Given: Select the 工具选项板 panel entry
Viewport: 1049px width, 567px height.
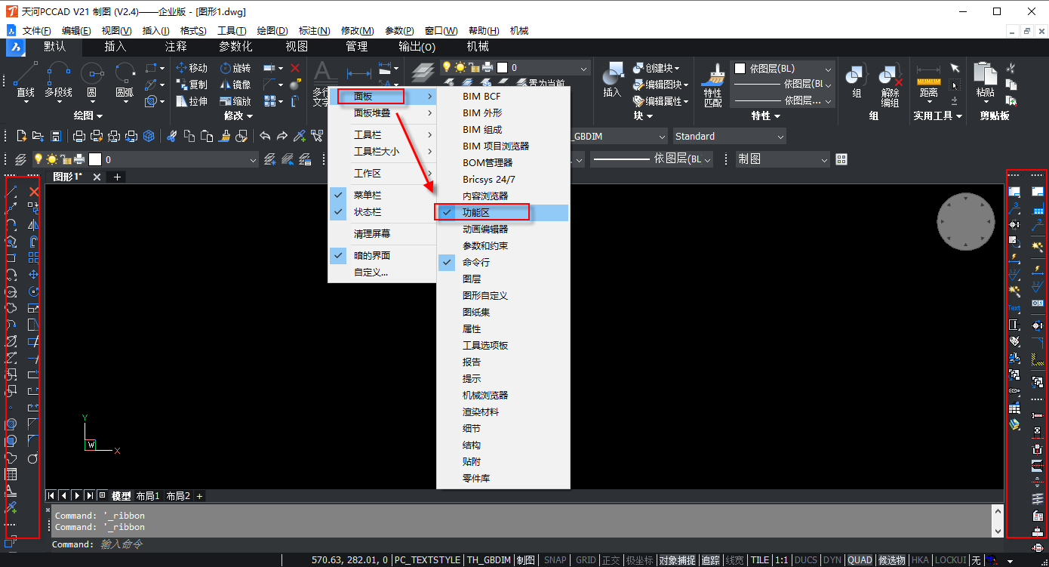Looking at the screenshot, I should [502, 346].
